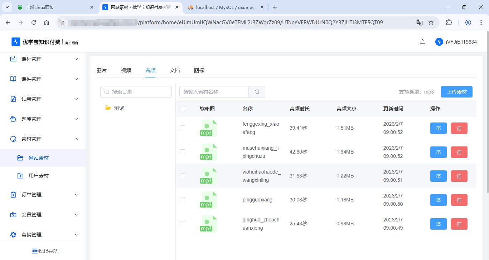Viewport: 489px width, 260px height.
Task: Expand the 课程管理 sidebar menu
Action: click(43, 59)
